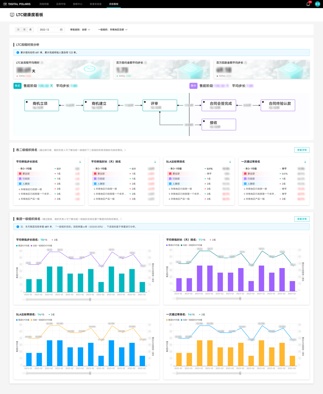
Task: Open the 指挥中心 nav tab
Action: (x=77, y=4)
